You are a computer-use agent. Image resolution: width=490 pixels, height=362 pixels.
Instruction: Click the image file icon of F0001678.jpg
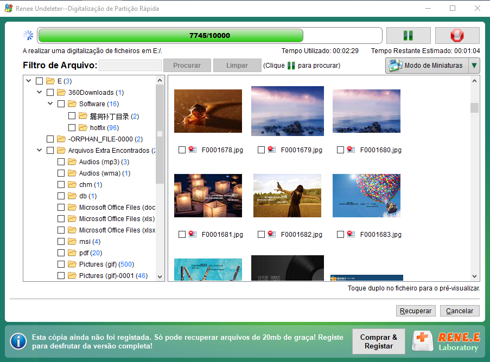tap(193, 150)
